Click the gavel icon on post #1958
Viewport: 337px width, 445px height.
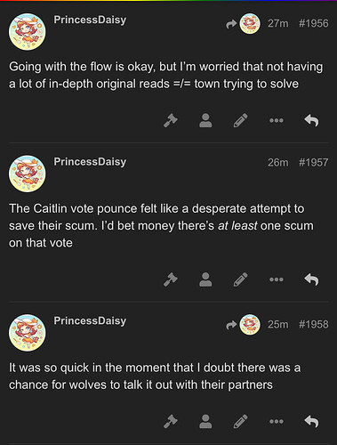pyautogui.click(x=171, y=421)
